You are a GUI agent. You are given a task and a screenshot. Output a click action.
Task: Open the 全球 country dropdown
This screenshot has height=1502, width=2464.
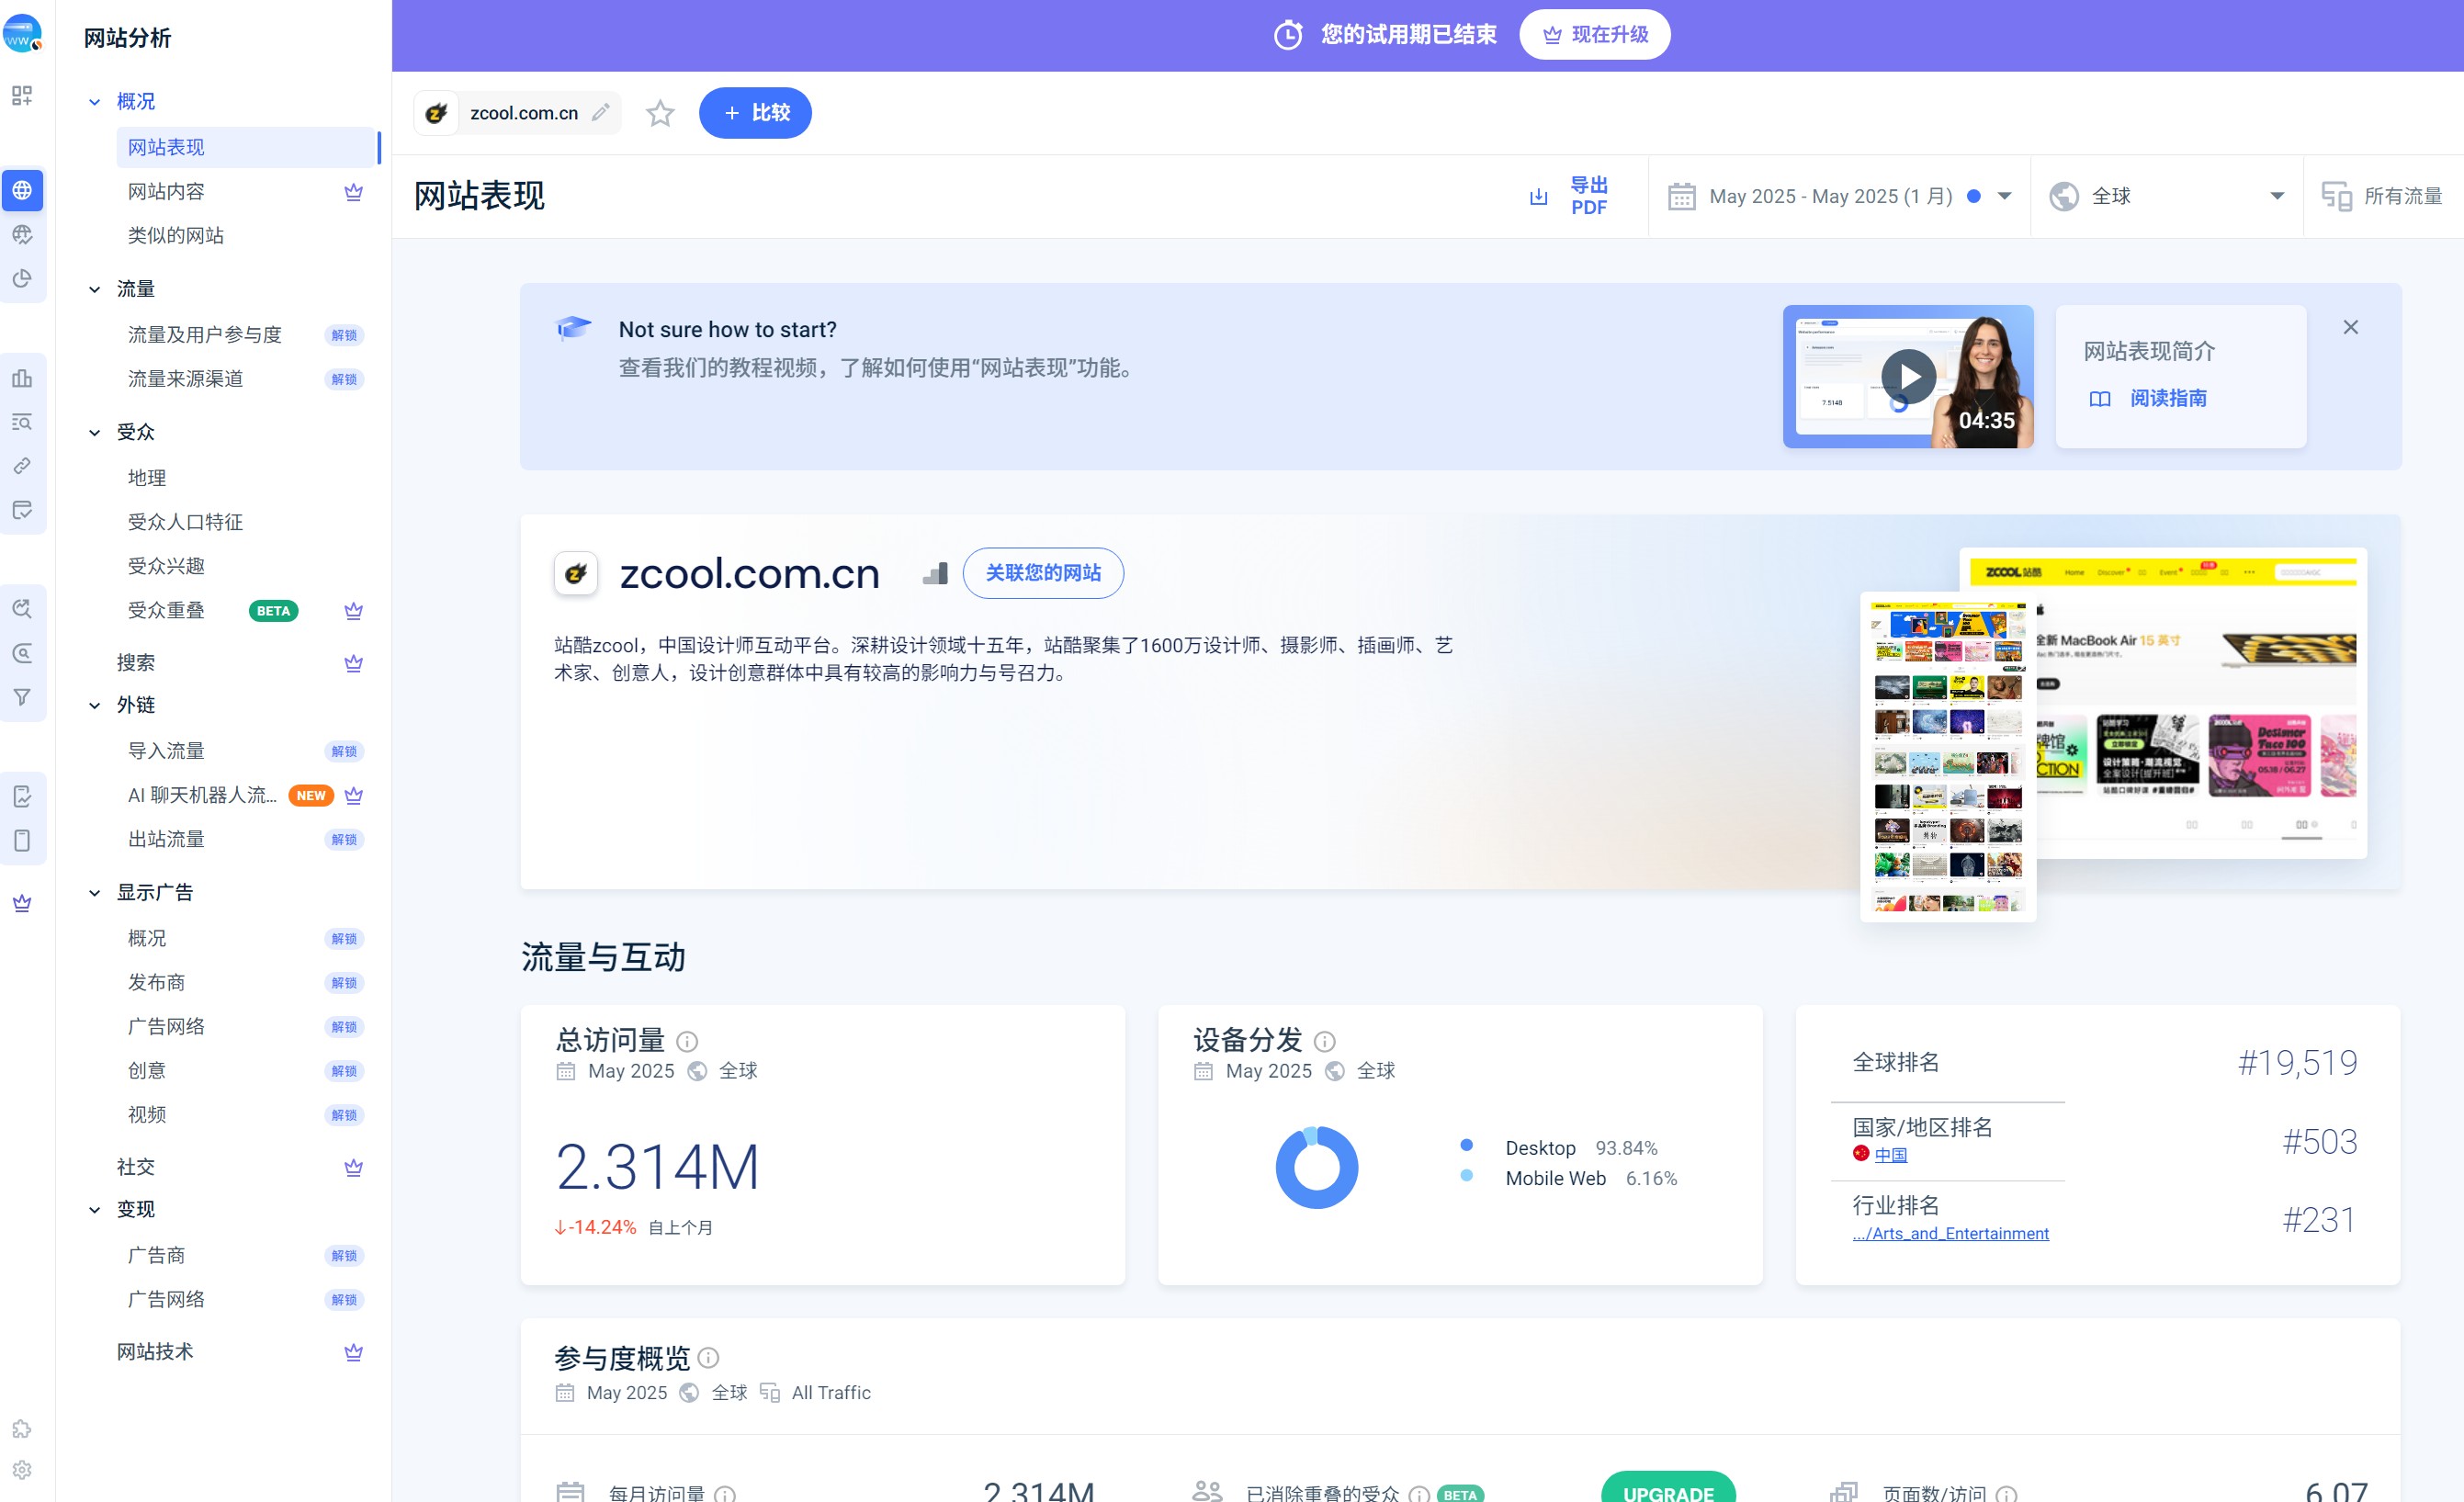2167,196
